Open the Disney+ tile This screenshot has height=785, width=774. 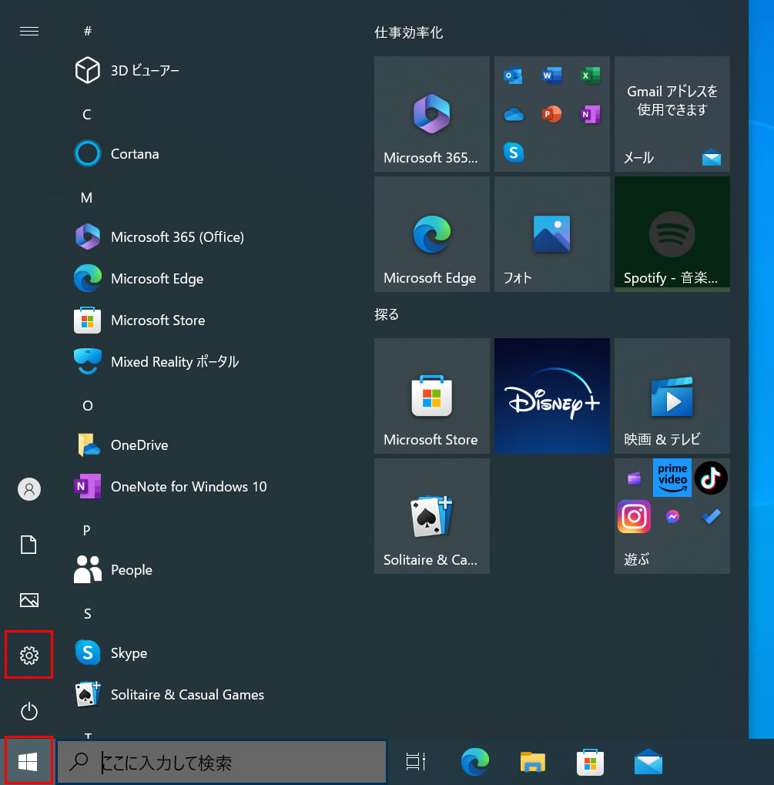click(x=551, y=395)
